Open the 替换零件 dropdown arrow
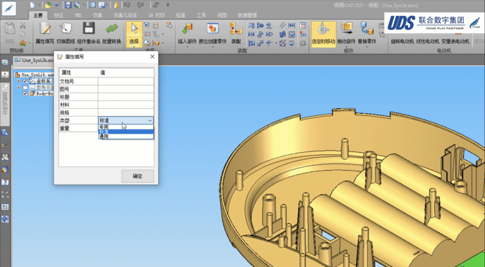485x267 pixels. (367, 47)
